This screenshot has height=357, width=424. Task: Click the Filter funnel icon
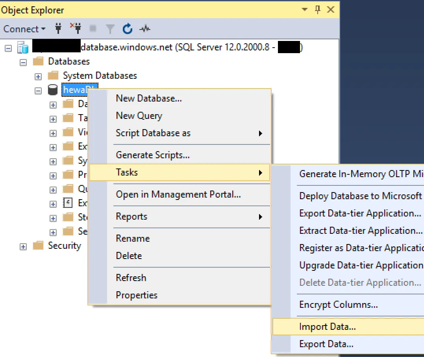[x=110, y=29]
